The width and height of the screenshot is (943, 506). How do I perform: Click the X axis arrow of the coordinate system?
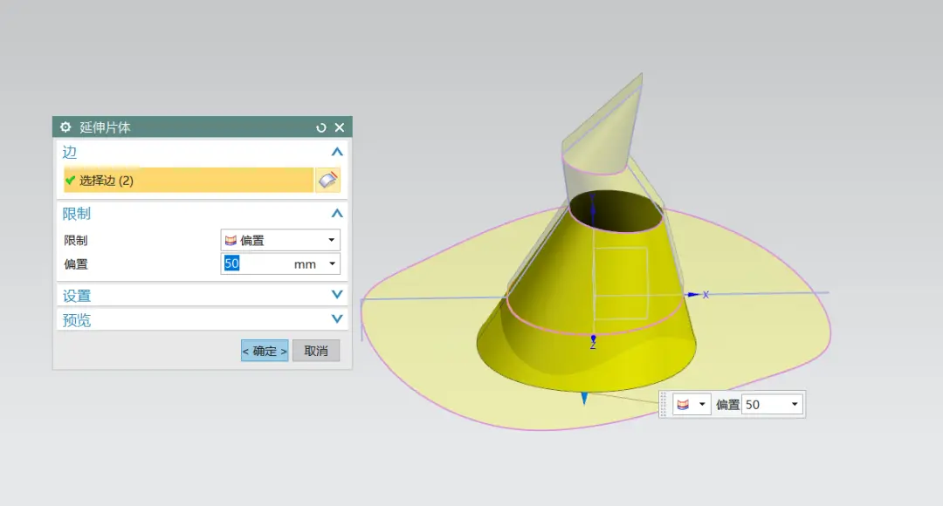(693, 295)
